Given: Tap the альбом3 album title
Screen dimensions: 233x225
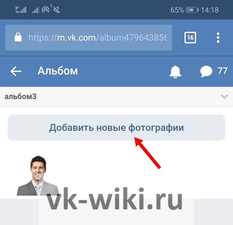Looking at the screenshot, I should 20,96.
